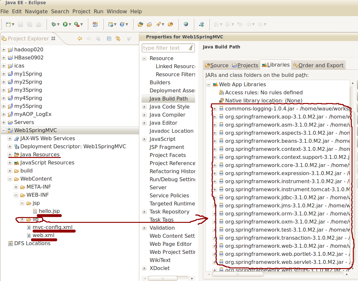Click the Save All toolbar icon

click(29, 24)
